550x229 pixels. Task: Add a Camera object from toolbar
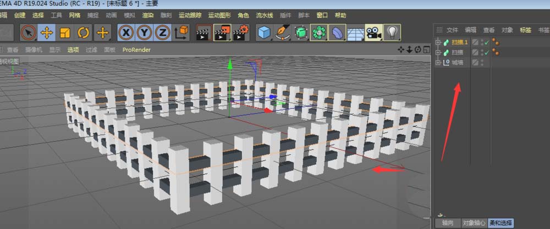coord(373,33)
